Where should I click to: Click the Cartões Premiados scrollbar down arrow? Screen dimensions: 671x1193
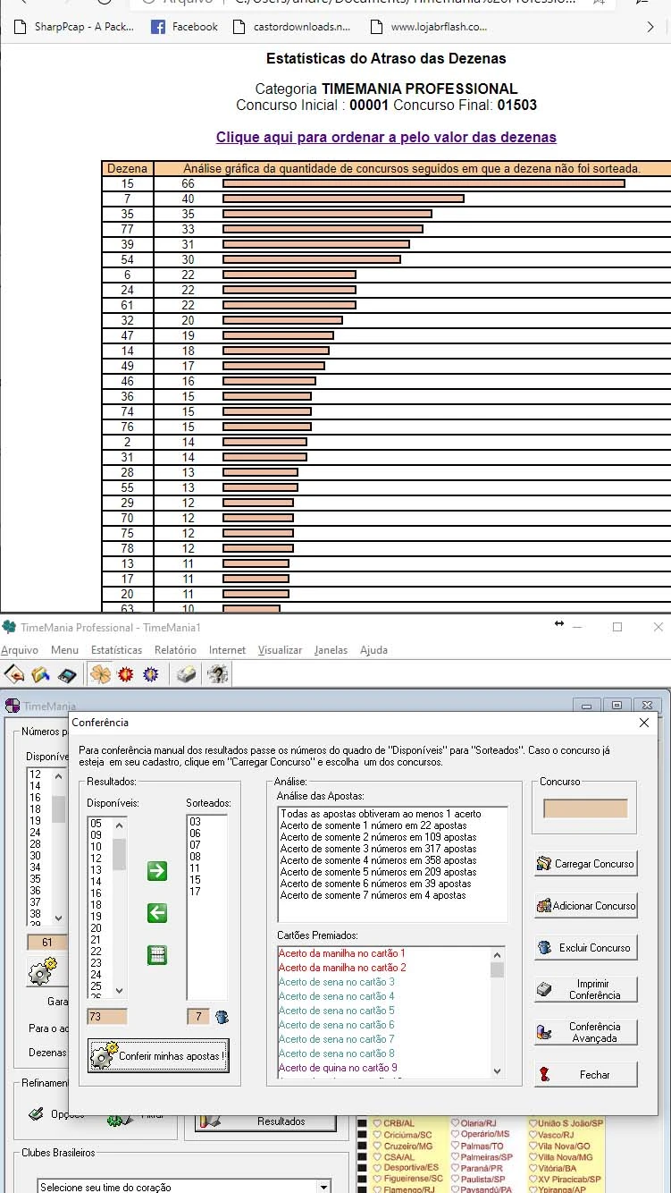498,1071
